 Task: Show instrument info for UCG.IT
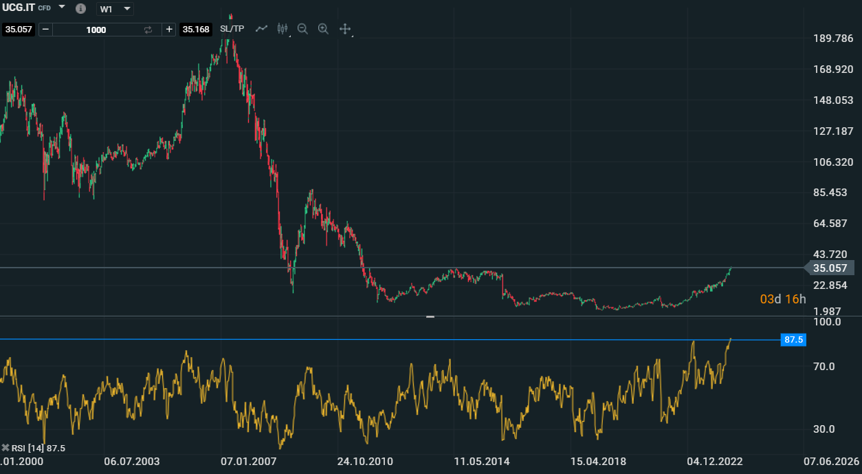click(80, 8)
